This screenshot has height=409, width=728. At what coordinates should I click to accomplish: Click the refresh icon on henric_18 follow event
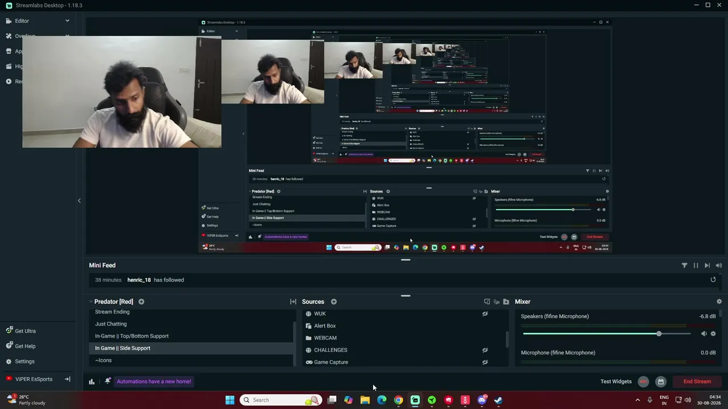tap(713, 279)
